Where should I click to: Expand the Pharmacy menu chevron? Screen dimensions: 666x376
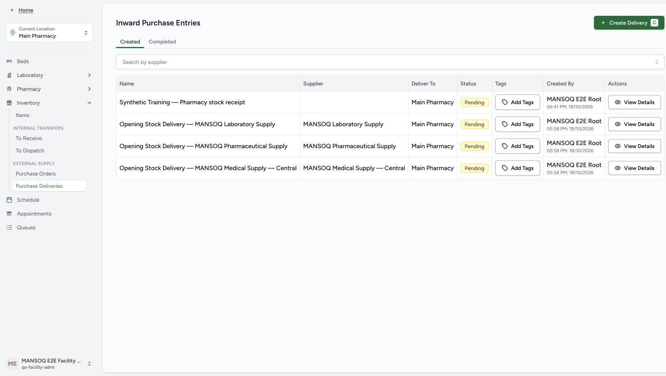pos(89,89)
